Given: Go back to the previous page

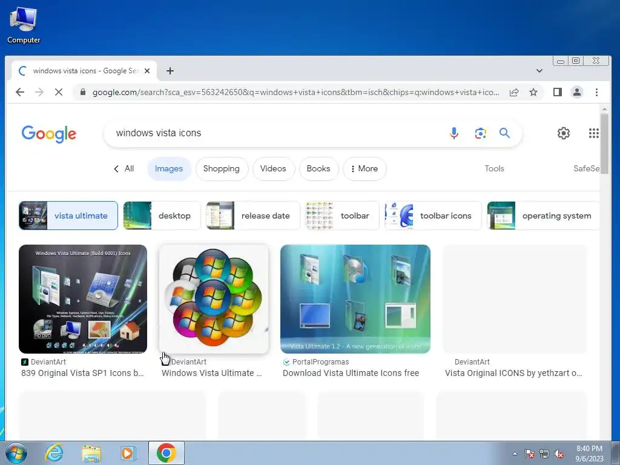Looking at the screenshot, I should [20, 92].
